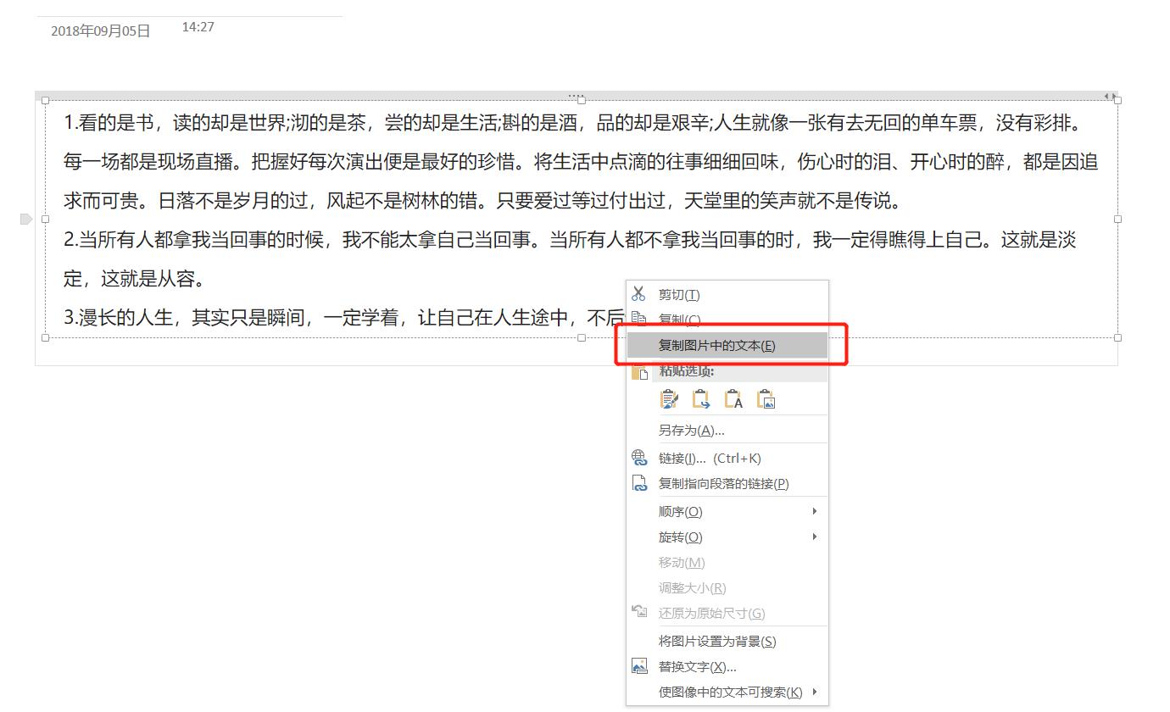Expand the 顺序(O) submenu arrow

(x=814, y=511)
